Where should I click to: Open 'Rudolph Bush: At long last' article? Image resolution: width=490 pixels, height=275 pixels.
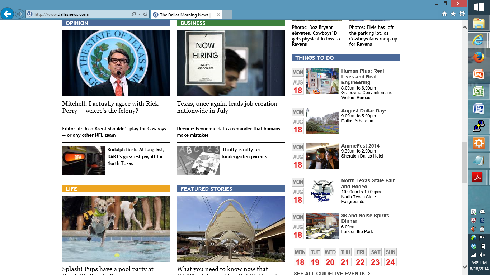(136, 156)
